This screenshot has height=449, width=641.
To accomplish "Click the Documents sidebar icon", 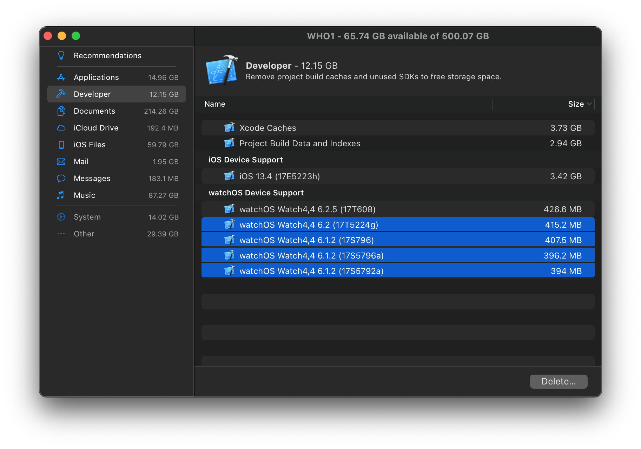I will [x=61, y=111].
